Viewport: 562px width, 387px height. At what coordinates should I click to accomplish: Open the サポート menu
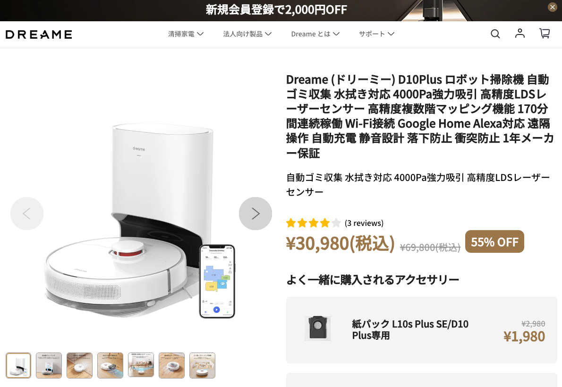(376, 34)
